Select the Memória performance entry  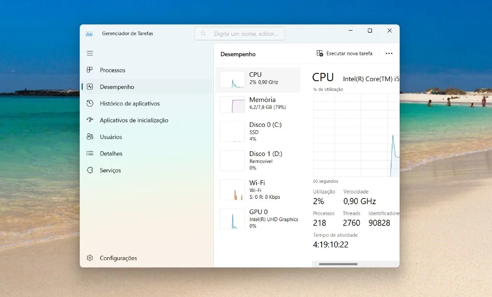point(258,103)
